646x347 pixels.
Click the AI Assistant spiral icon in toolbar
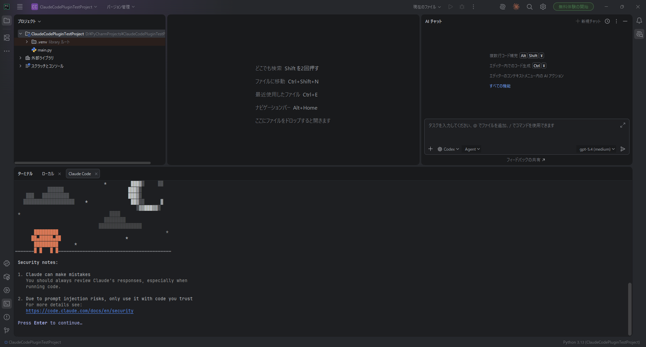[502, 7]
